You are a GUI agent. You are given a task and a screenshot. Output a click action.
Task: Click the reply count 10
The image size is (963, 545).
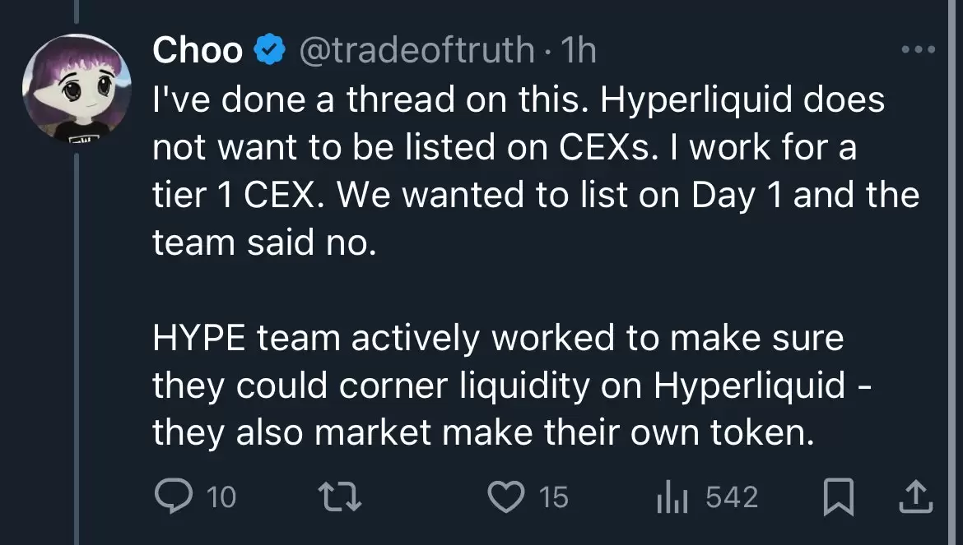coord(221,497)
